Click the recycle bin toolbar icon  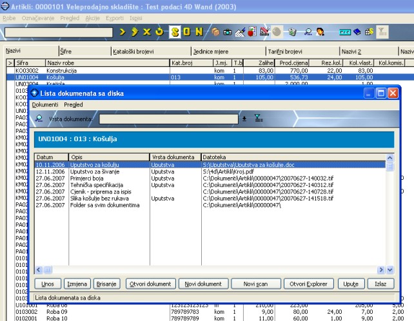(292, 32)
